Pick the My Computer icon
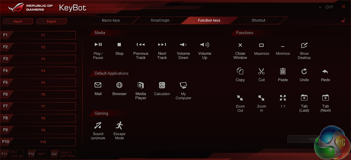The height and width of the screenshot is (160, 351). pos(183,85)
